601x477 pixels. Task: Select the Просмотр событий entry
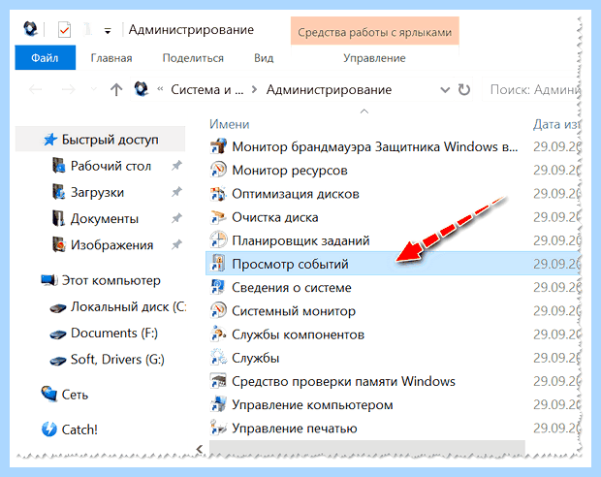pos(393,264)
